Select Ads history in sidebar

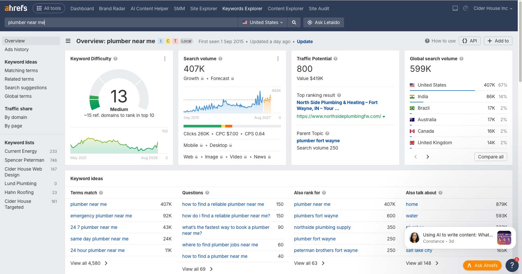coord(16,49)
